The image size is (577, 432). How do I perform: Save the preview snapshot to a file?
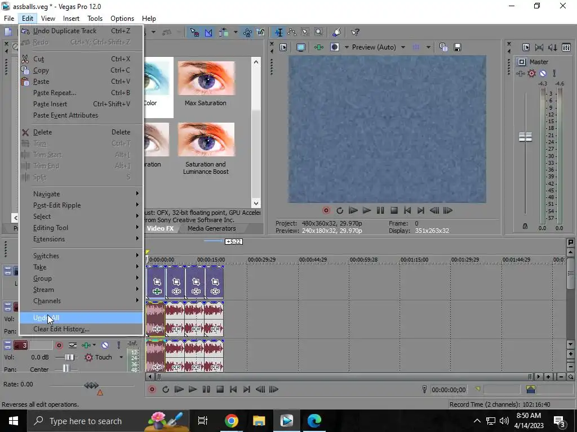click(x=458, y=47)
